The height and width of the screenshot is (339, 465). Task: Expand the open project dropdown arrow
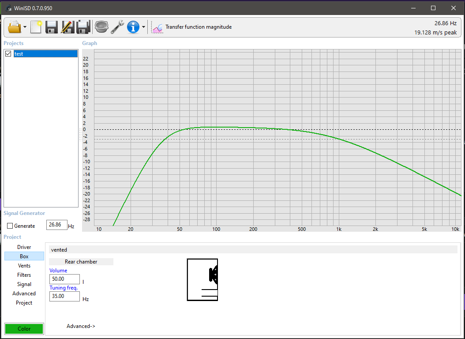[x=25, y=27]
